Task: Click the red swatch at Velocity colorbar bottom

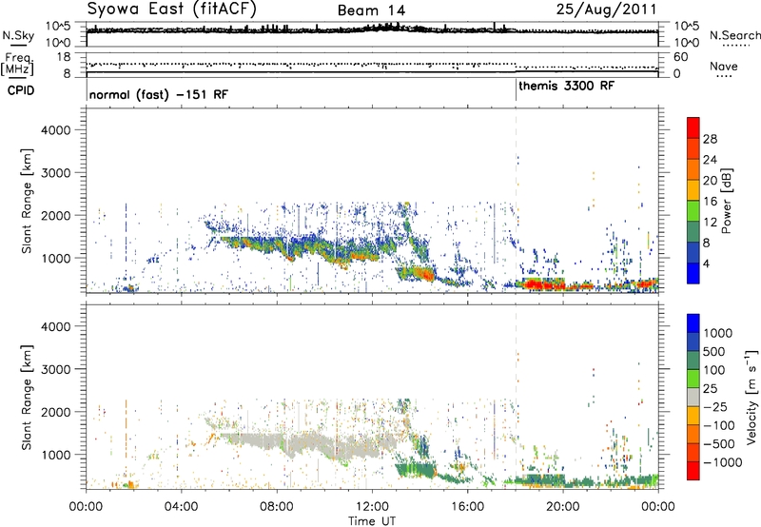Action: (x=693, y=471)
